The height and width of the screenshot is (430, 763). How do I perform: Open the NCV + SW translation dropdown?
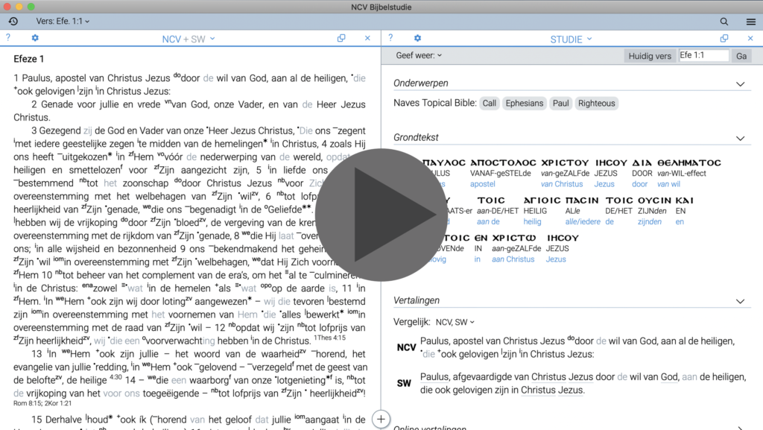[x=189, y=39]
